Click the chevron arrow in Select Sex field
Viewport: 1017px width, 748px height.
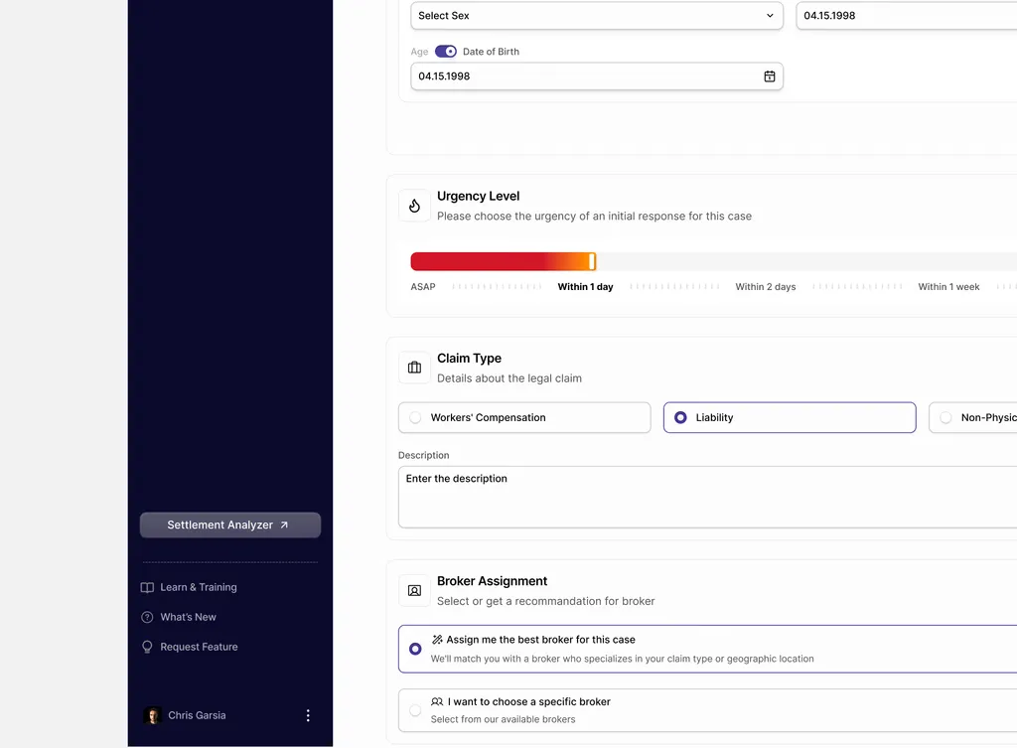tap(770, 16)
